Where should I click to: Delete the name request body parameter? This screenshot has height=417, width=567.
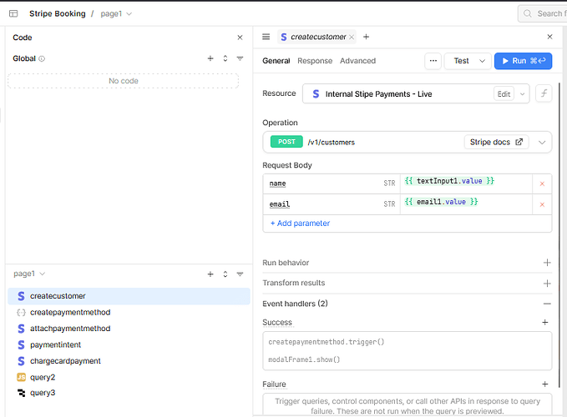coord(542,183)
